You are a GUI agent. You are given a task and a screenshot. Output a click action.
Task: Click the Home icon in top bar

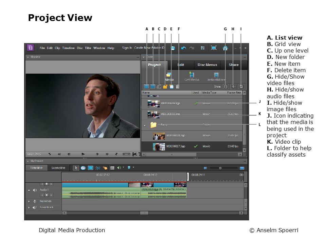[x=225, y=48]
